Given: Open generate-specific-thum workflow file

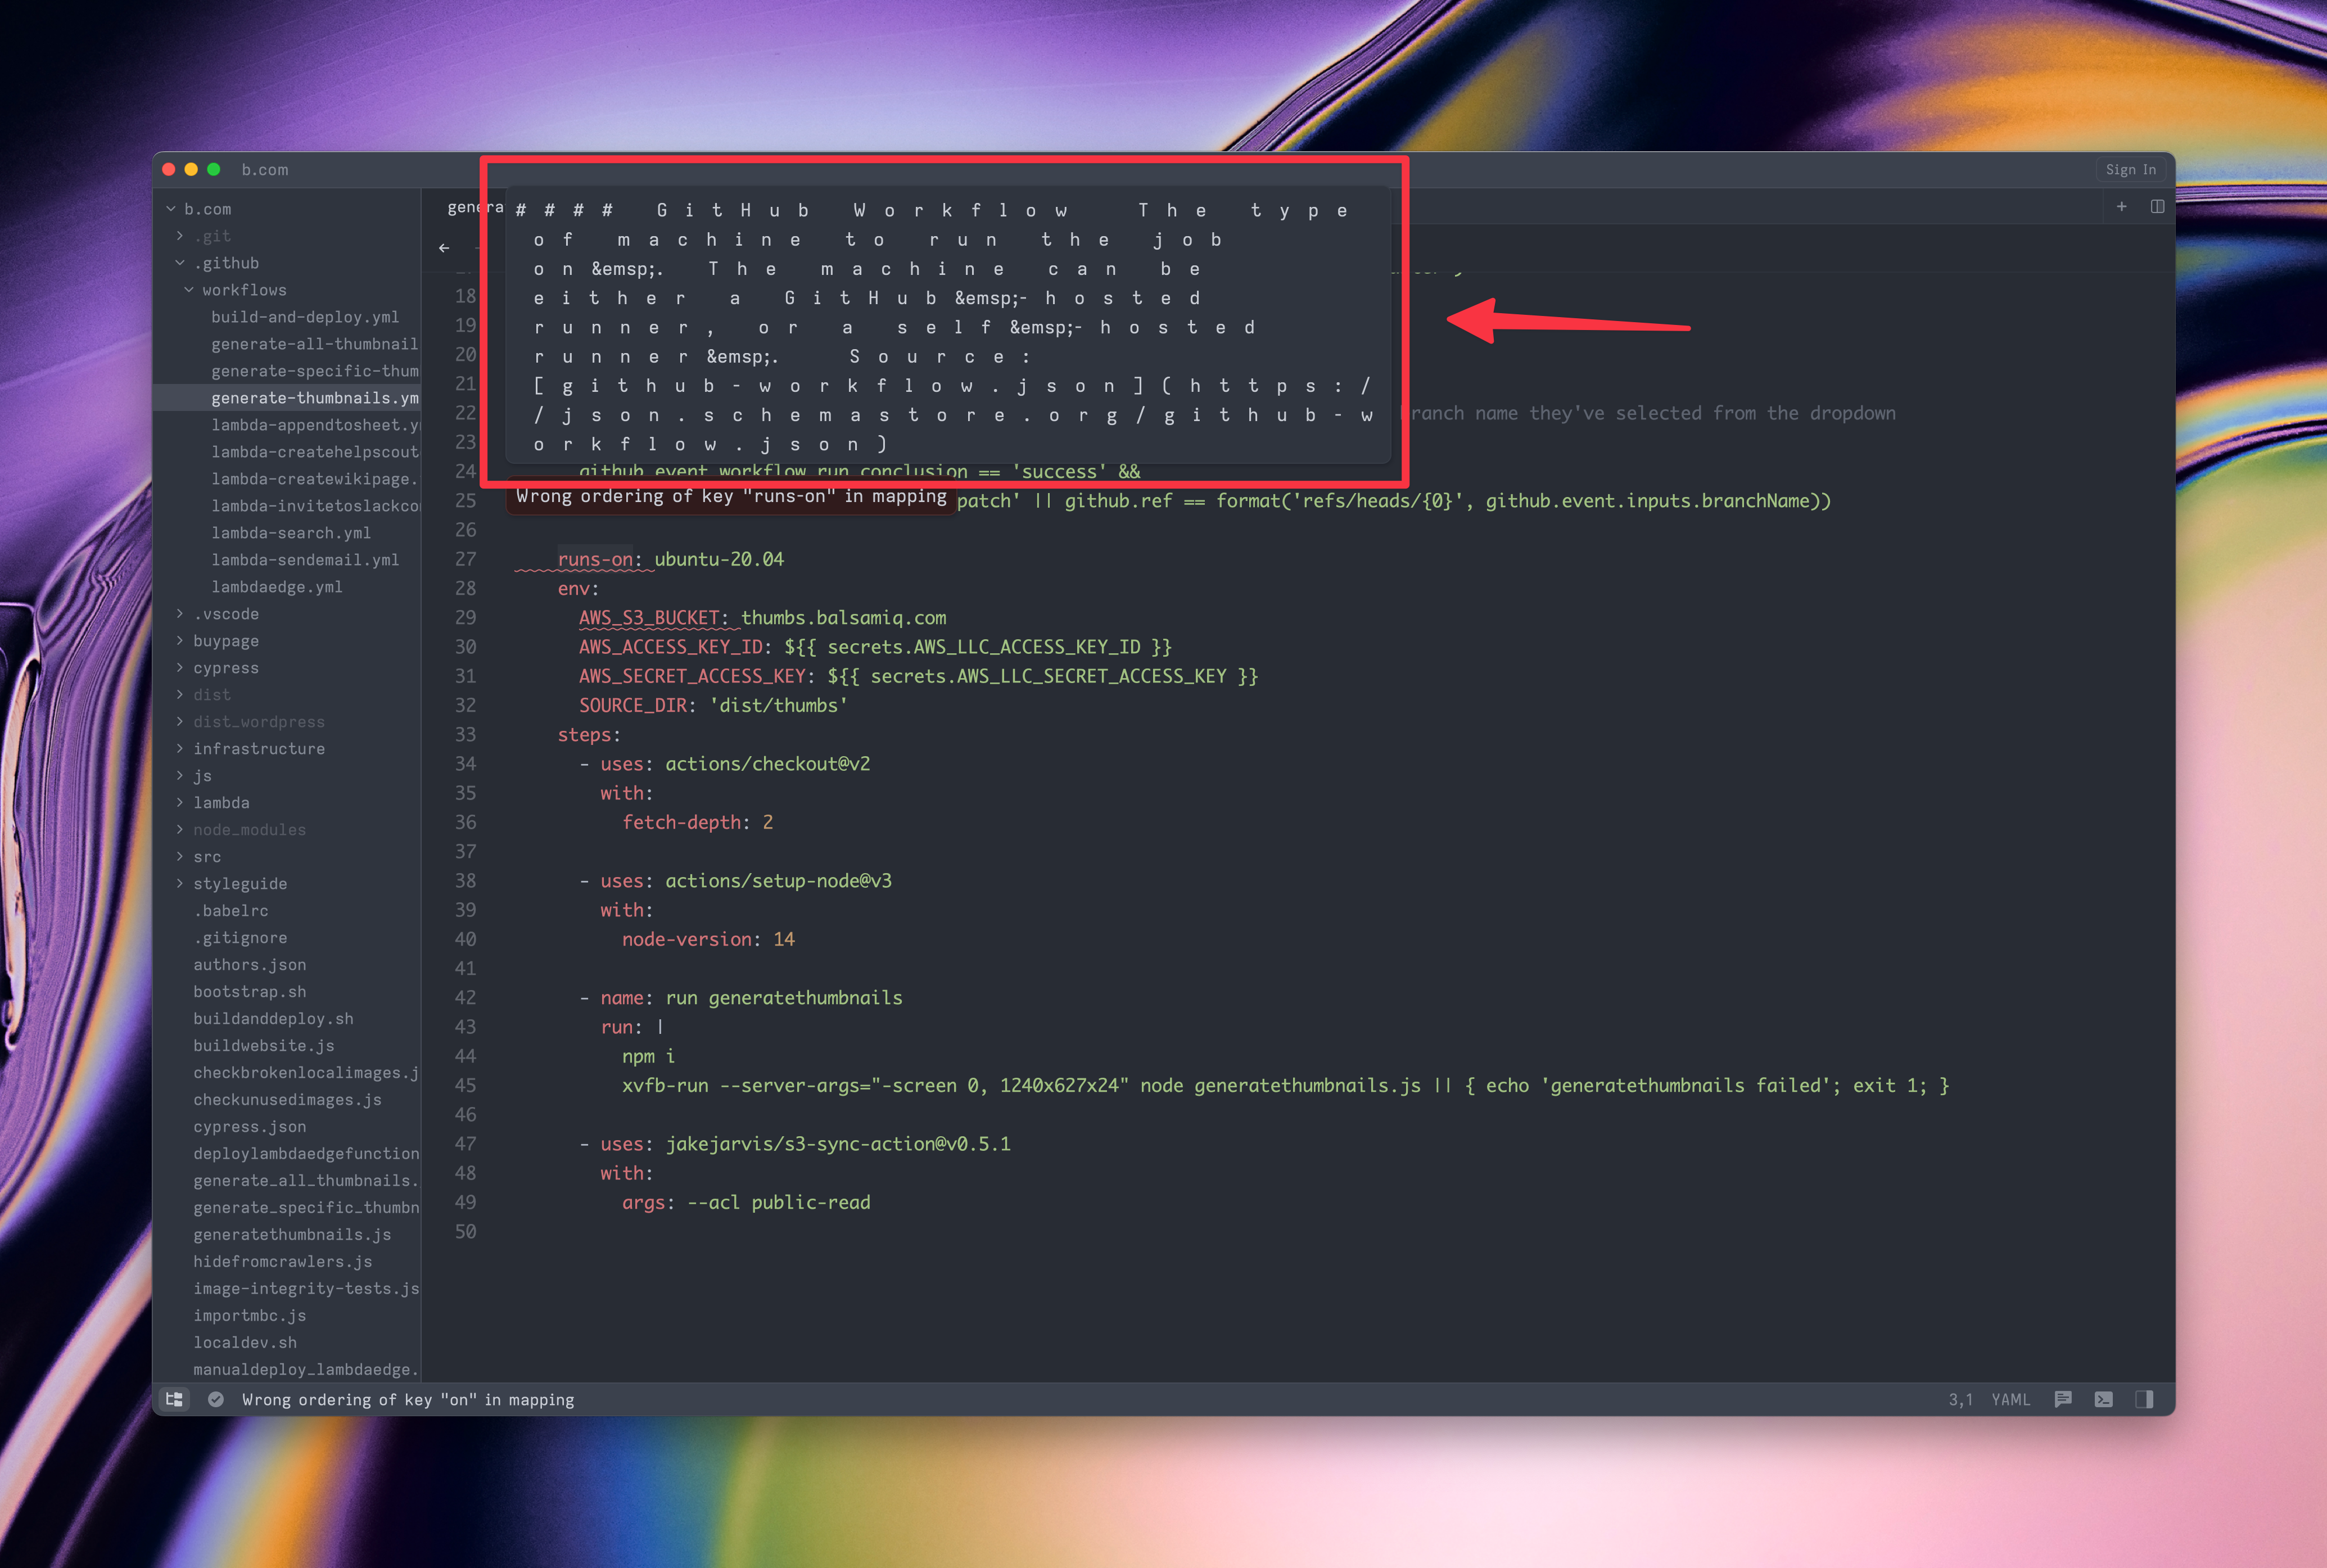Looking at the screenshot, I should (314, 371).
